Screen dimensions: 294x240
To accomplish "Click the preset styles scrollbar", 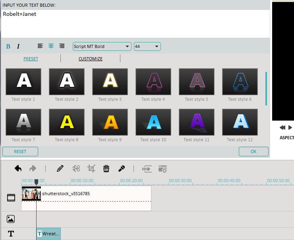I will [266, 88].
